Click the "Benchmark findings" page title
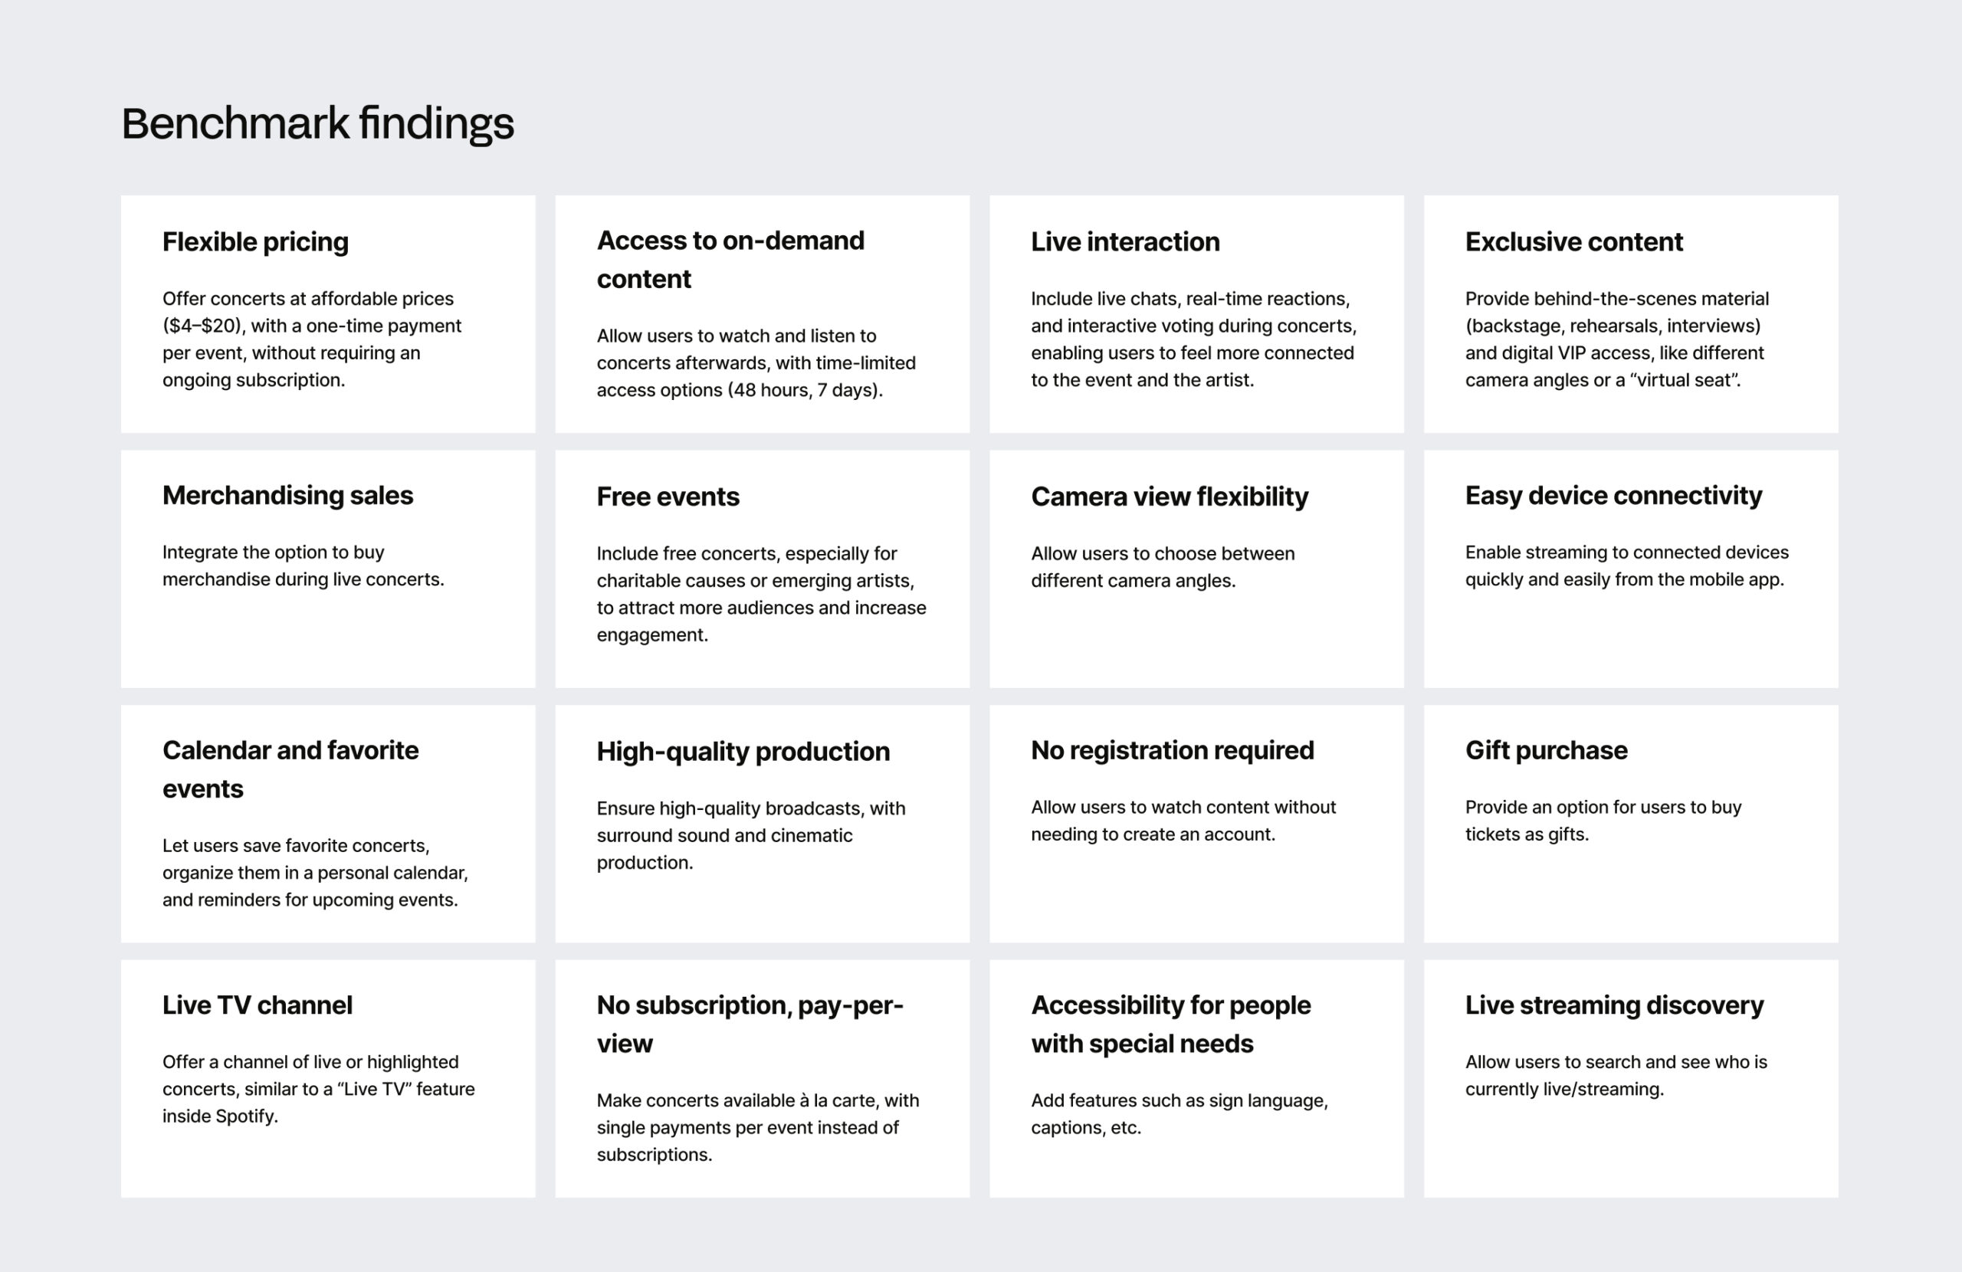This screenshot has height=1272, width=1962. pos(317,123)
